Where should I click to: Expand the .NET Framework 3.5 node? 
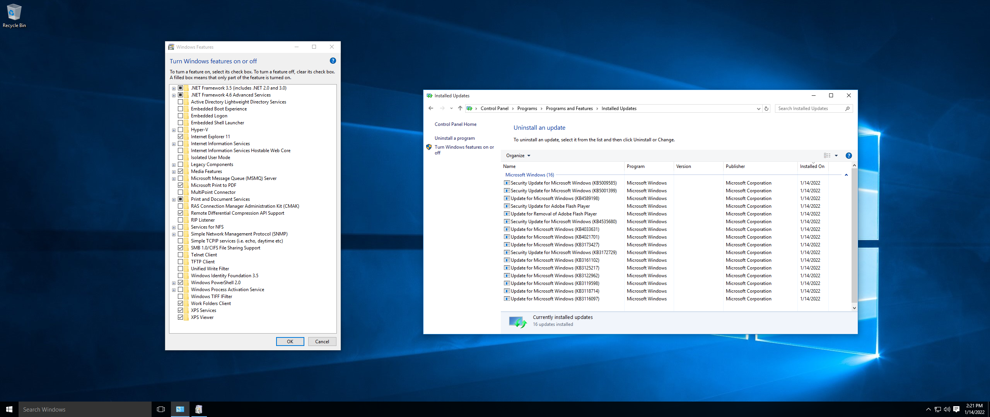[174, 88]
